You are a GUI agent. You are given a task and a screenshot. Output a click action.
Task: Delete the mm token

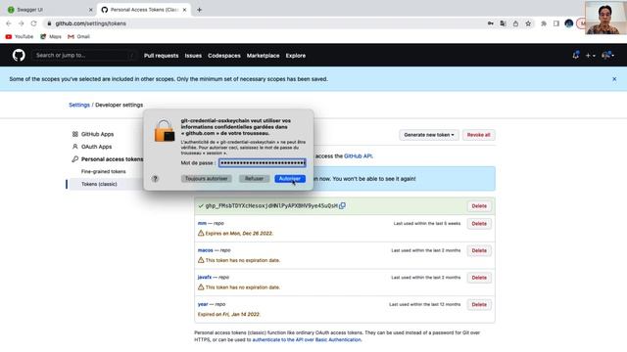pyautogui.click(x=479, y=224)
